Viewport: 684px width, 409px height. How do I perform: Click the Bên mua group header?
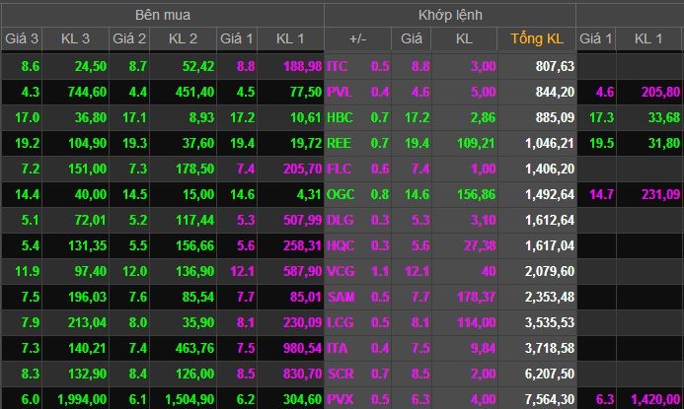[x=163, y=15]
